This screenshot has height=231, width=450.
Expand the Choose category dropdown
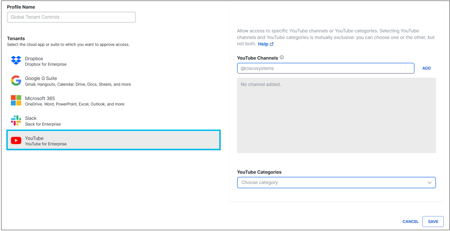pos(336,183)
